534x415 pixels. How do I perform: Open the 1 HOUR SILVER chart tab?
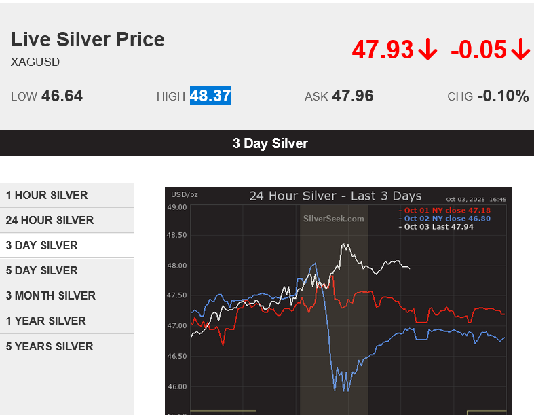point(47,195)
